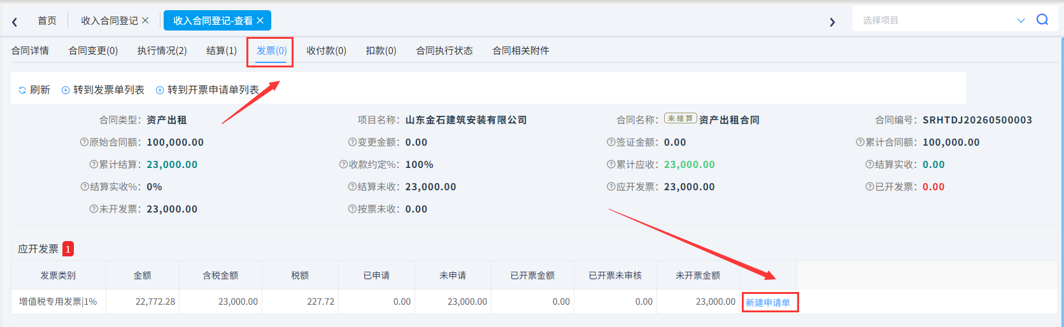Switch to 收入合同登记 page tab
The height and width of the screenshot is (327, 1064).
[110, 20]
